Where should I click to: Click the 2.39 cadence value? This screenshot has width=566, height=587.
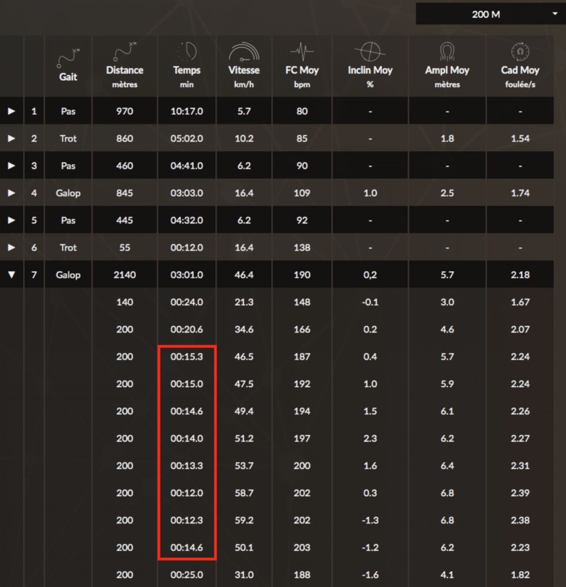(x=520, y=493)
